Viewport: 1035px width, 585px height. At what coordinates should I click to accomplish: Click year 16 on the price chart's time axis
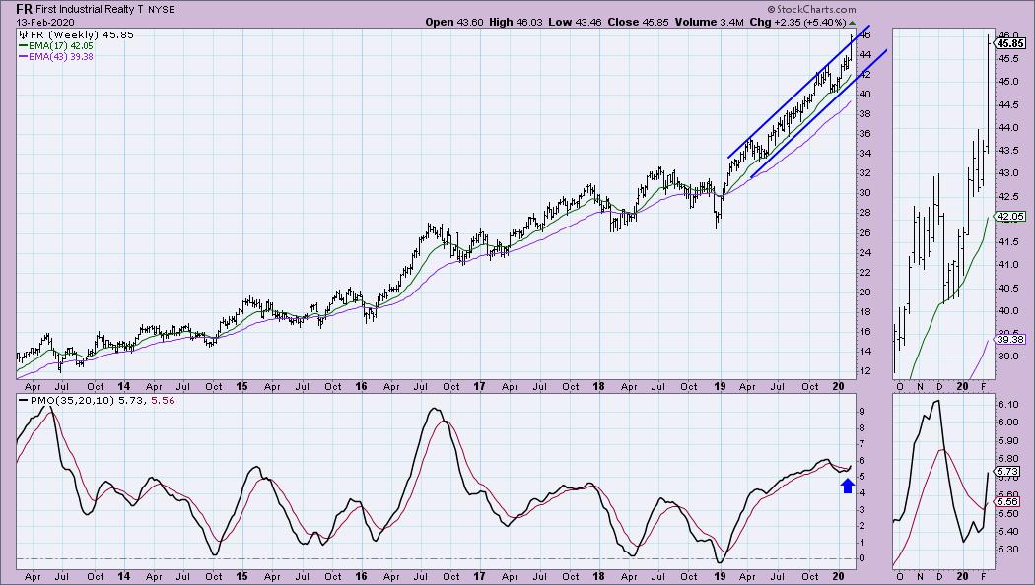pos(361,386)
